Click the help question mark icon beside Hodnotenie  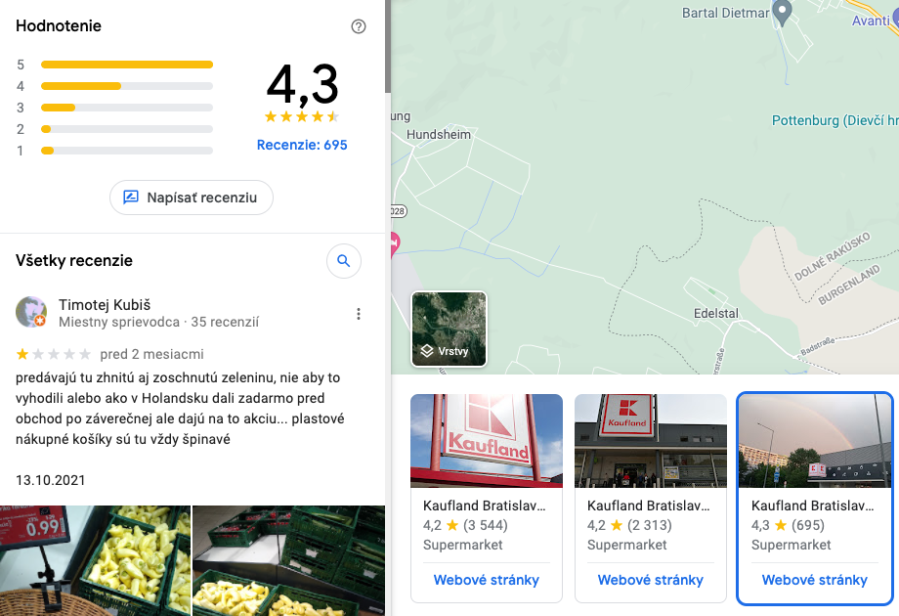point(359,26)
